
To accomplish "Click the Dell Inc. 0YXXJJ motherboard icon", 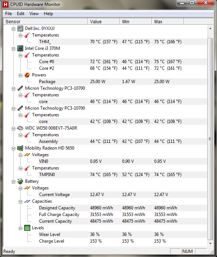I will tap(20, 28).
